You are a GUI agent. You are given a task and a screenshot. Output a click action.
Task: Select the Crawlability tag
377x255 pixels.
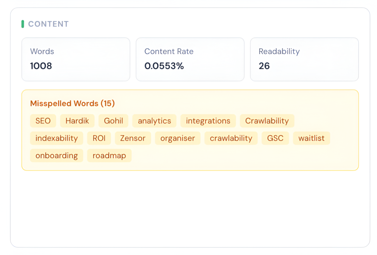coord(267,121)
